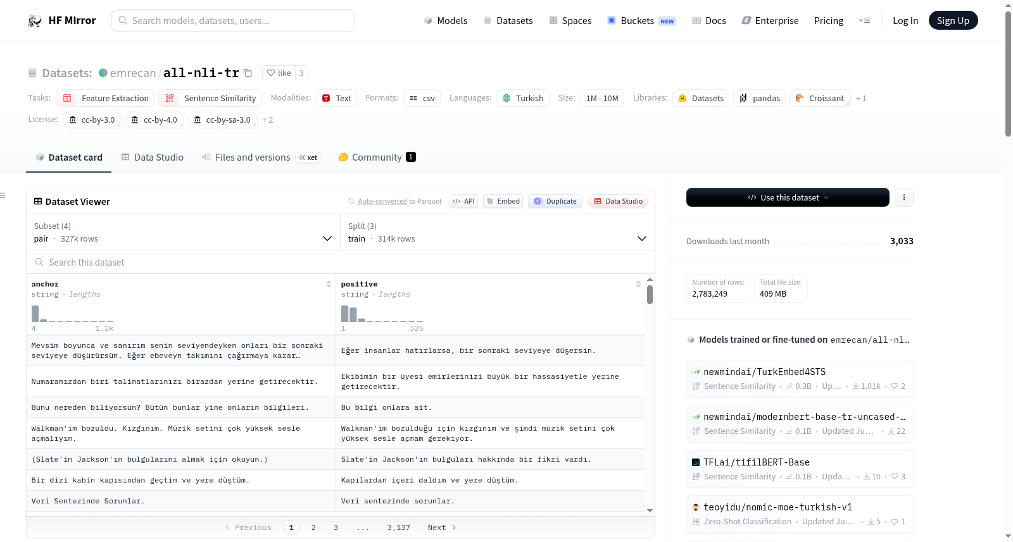This screenshot has width=1013, height=542.
Task: Click the API button in Dataset Viewer
Action: pyautogui.click(x=463, y=201)
